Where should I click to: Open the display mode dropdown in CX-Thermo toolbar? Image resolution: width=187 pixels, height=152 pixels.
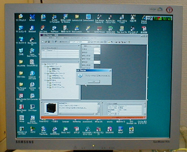pos(88,42)
